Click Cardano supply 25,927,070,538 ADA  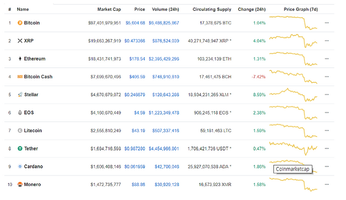210,167
